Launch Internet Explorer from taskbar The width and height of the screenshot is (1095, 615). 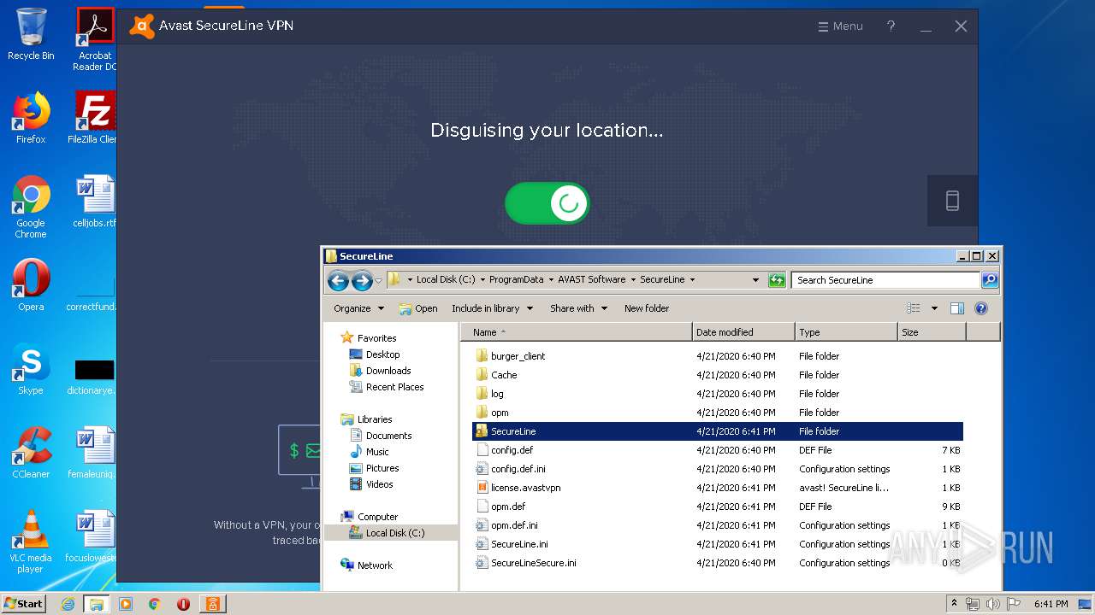click(68, 604)
